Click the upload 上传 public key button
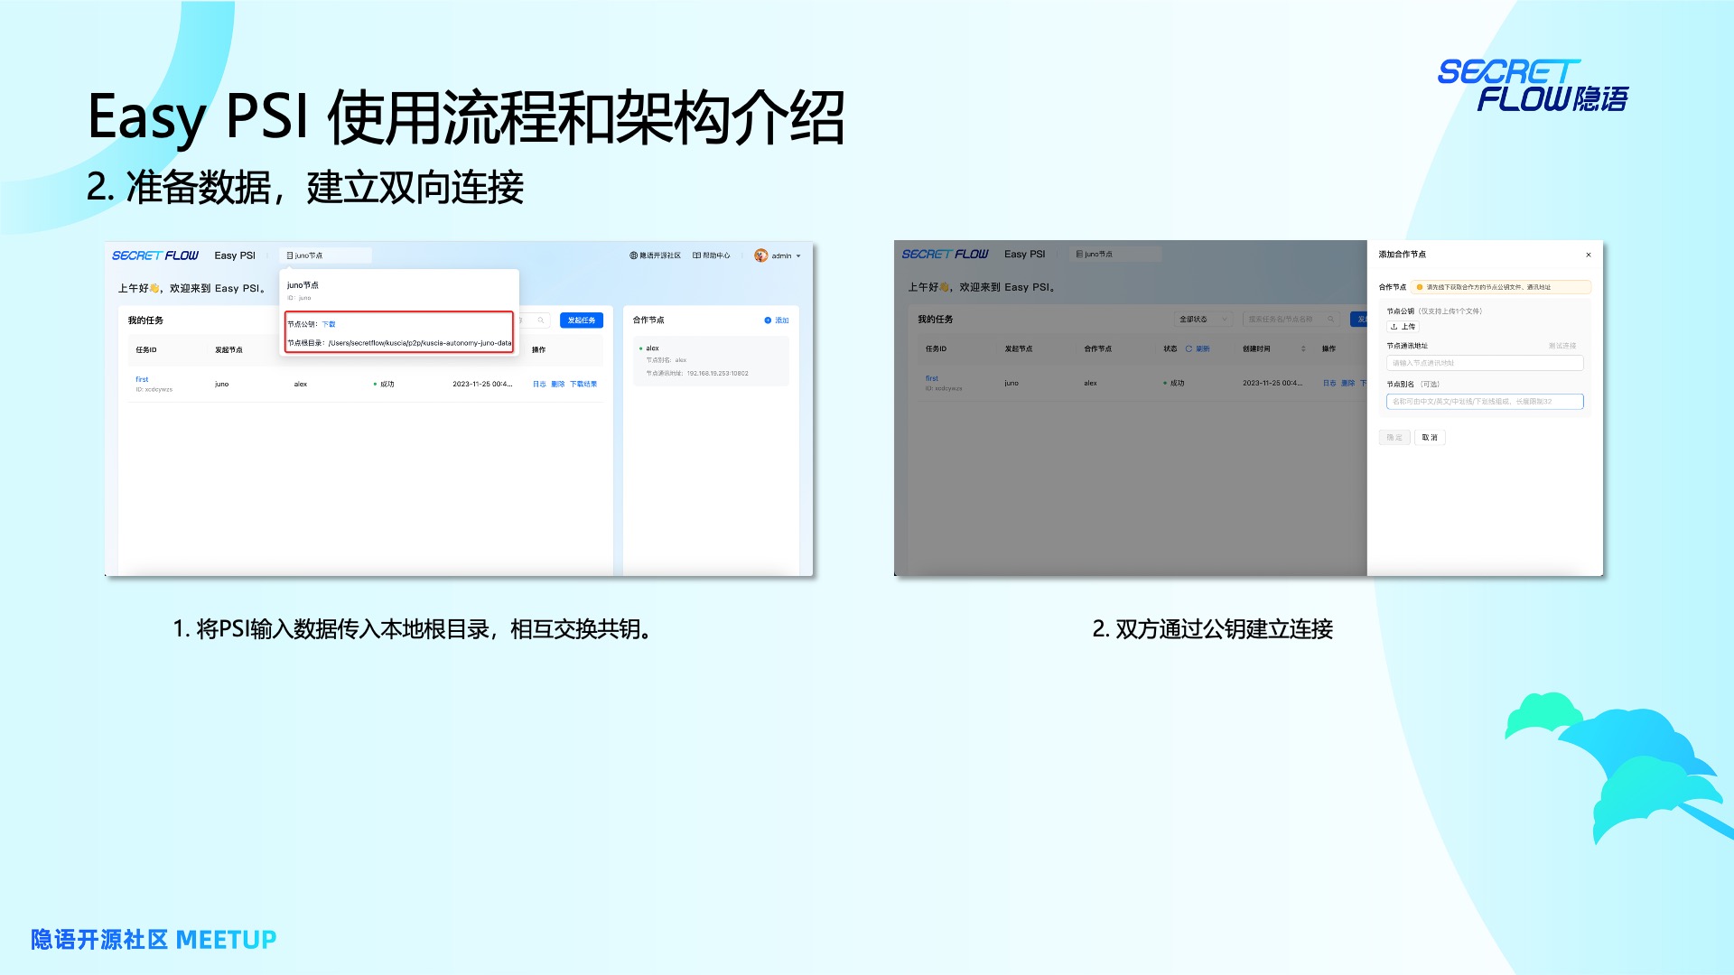1734x975 pixels. pyautogui.click(x=1403, y=327)
